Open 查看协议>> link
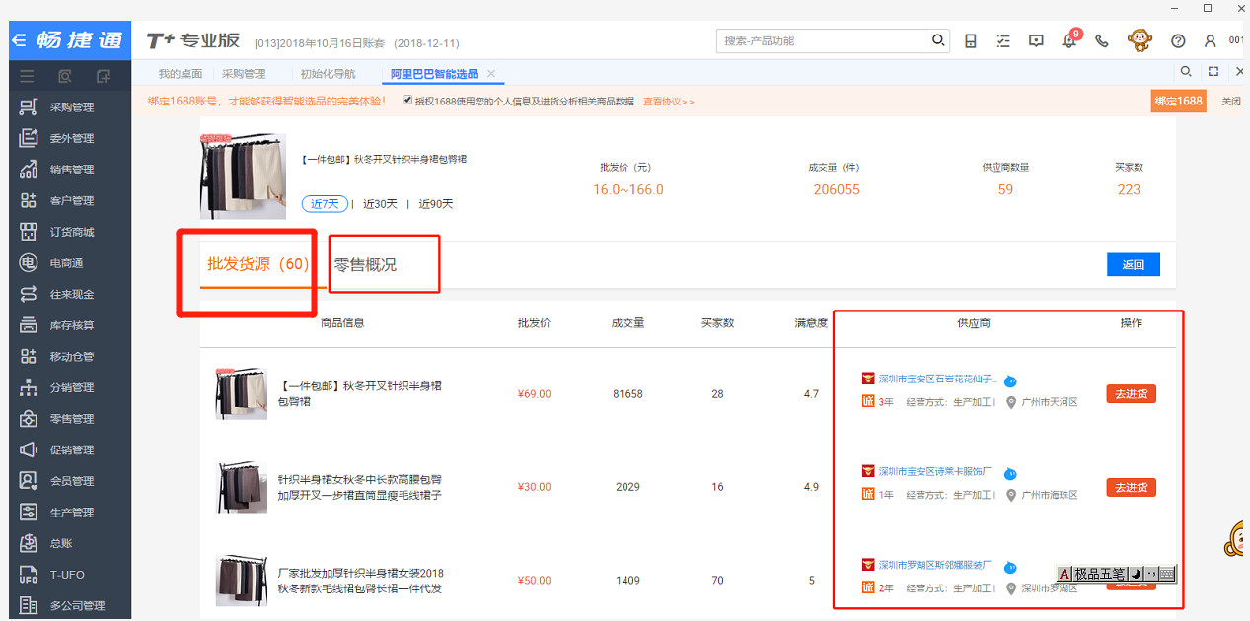The height and width of the screenshot is (621, 1250). tap(669, 101)
